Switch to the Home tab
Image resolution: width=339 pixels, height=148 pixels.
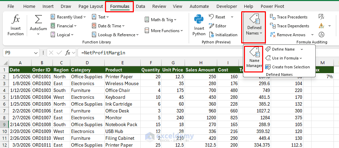[29, 6]
